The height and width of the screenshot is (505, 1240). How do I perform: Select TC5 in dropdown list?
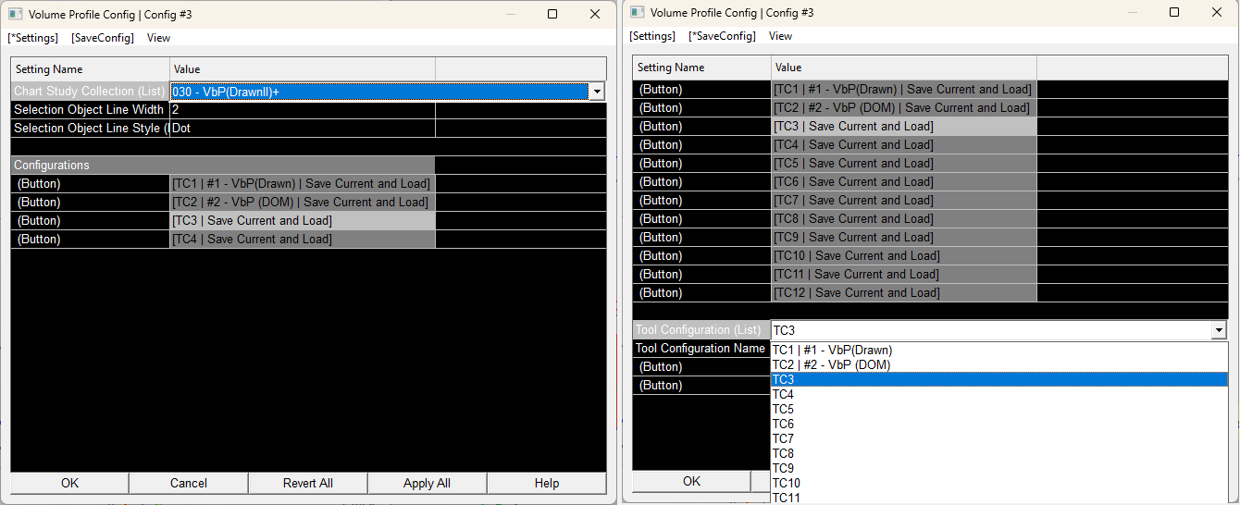(999, 410)
